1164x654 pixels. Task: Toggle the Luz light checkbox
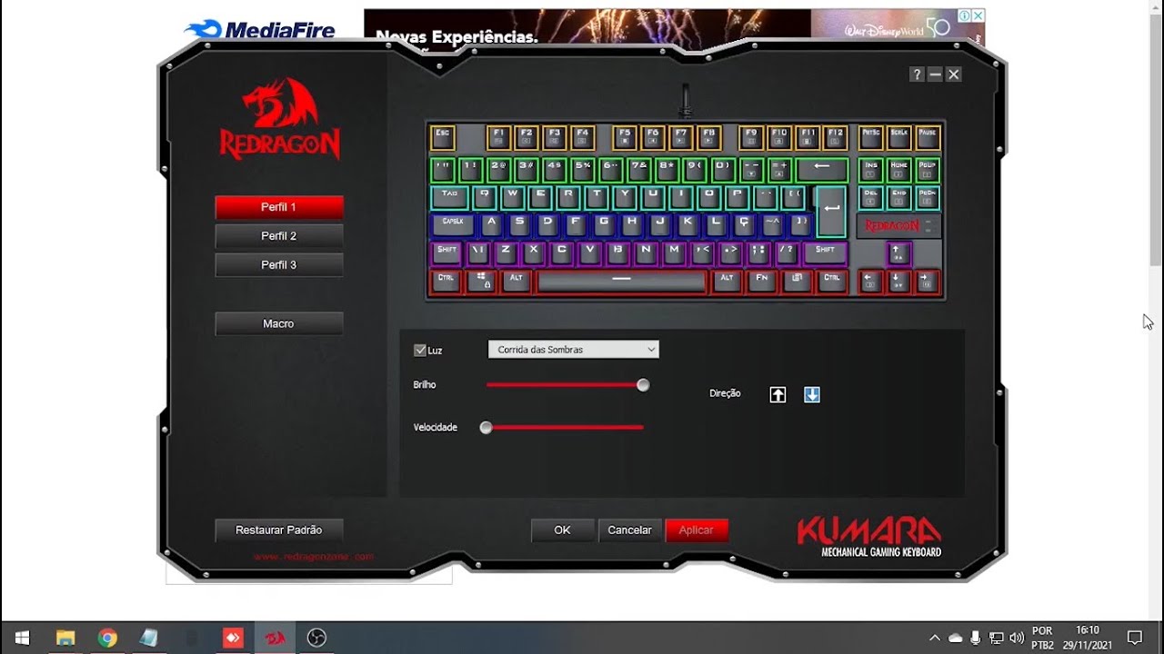click(x=420, y=350)
